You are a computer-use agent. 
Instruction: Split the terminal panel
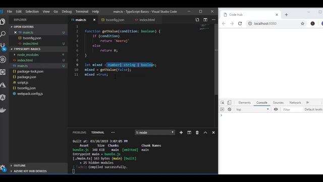click(x=189, y=132)
